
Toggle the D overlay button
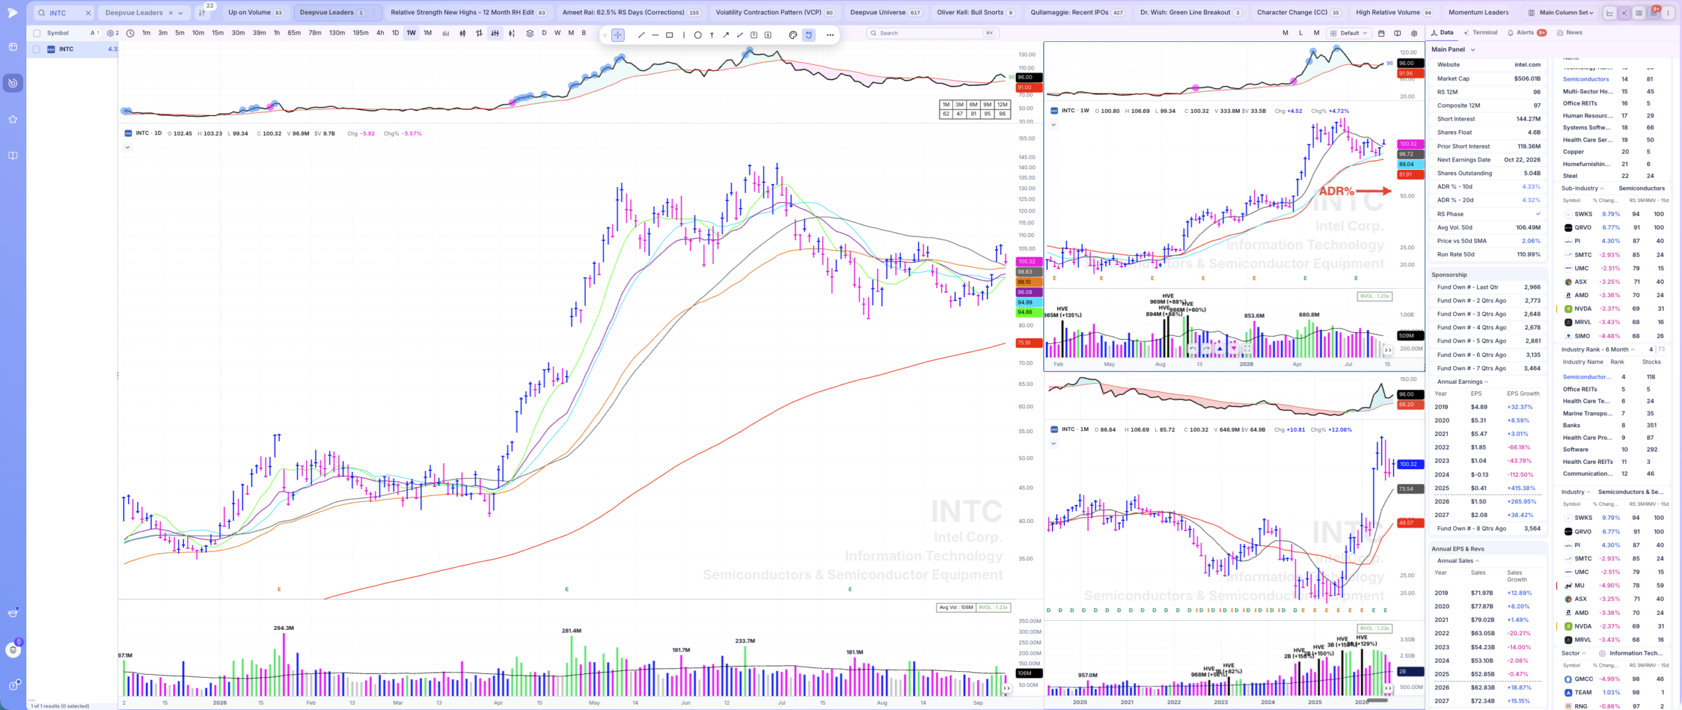pos(544,33)
